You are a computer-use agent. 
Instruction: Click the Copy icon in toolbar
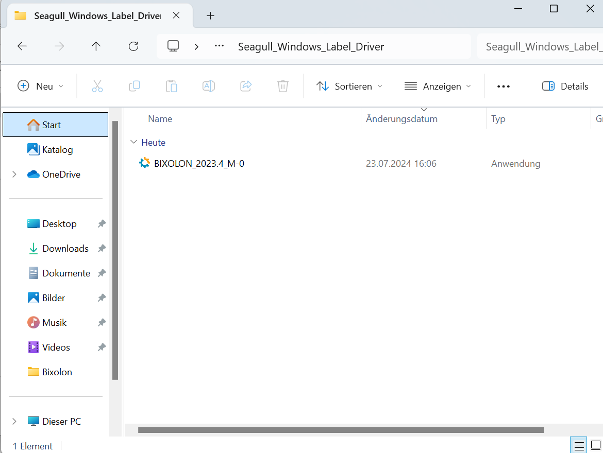134,86
